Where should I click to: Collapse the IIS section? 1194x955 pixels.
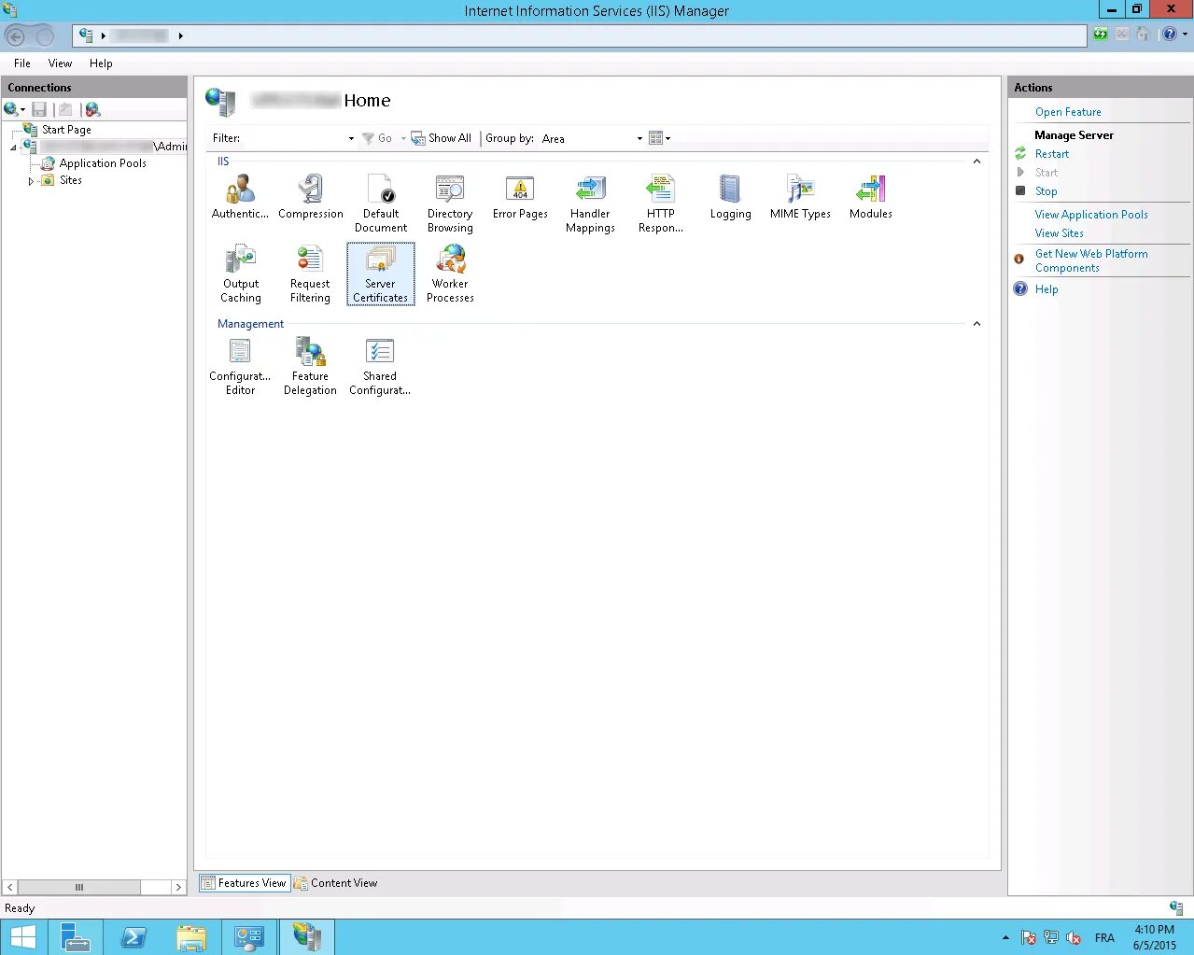click(x=976, y=162)
